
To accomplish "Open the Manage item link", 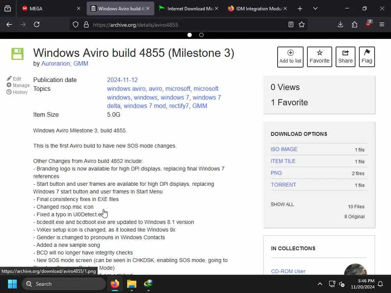I will [18, 85].
